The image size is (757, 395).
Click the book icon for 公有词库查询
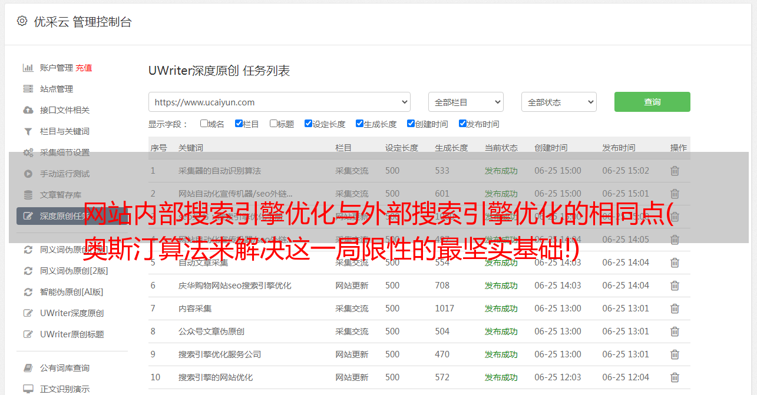(28, 368)
